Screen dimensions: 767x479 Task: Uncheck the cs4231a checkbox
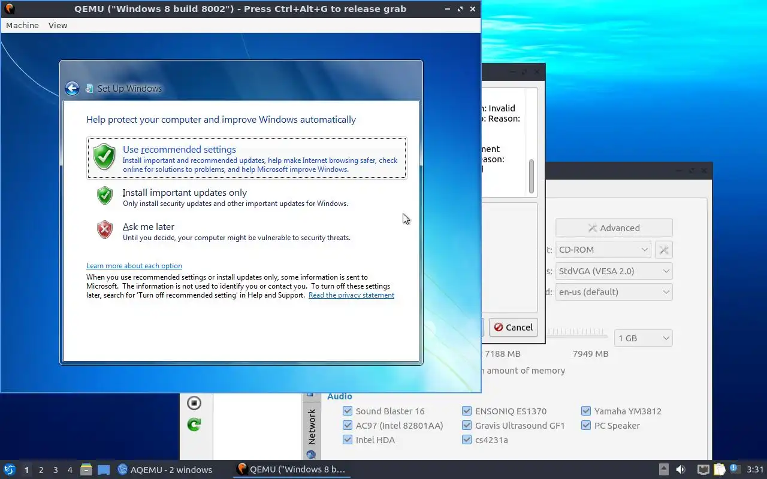(467, 439)
